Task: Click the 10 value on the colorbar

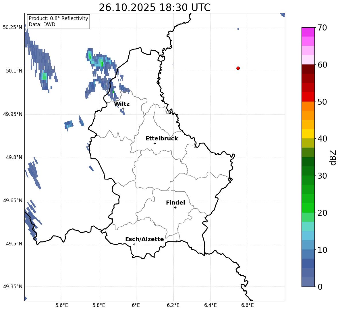Action: point(322,250)
